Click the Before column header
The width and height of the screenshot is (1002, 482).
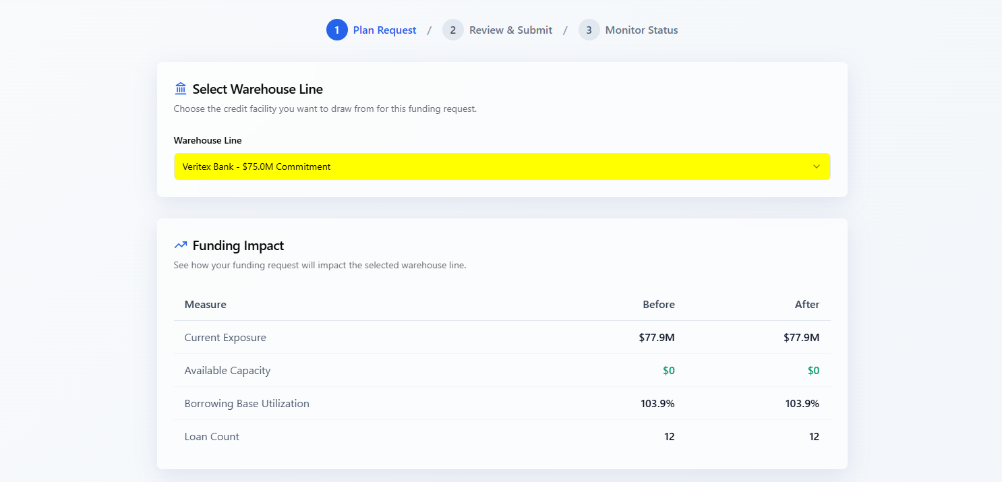658,305
